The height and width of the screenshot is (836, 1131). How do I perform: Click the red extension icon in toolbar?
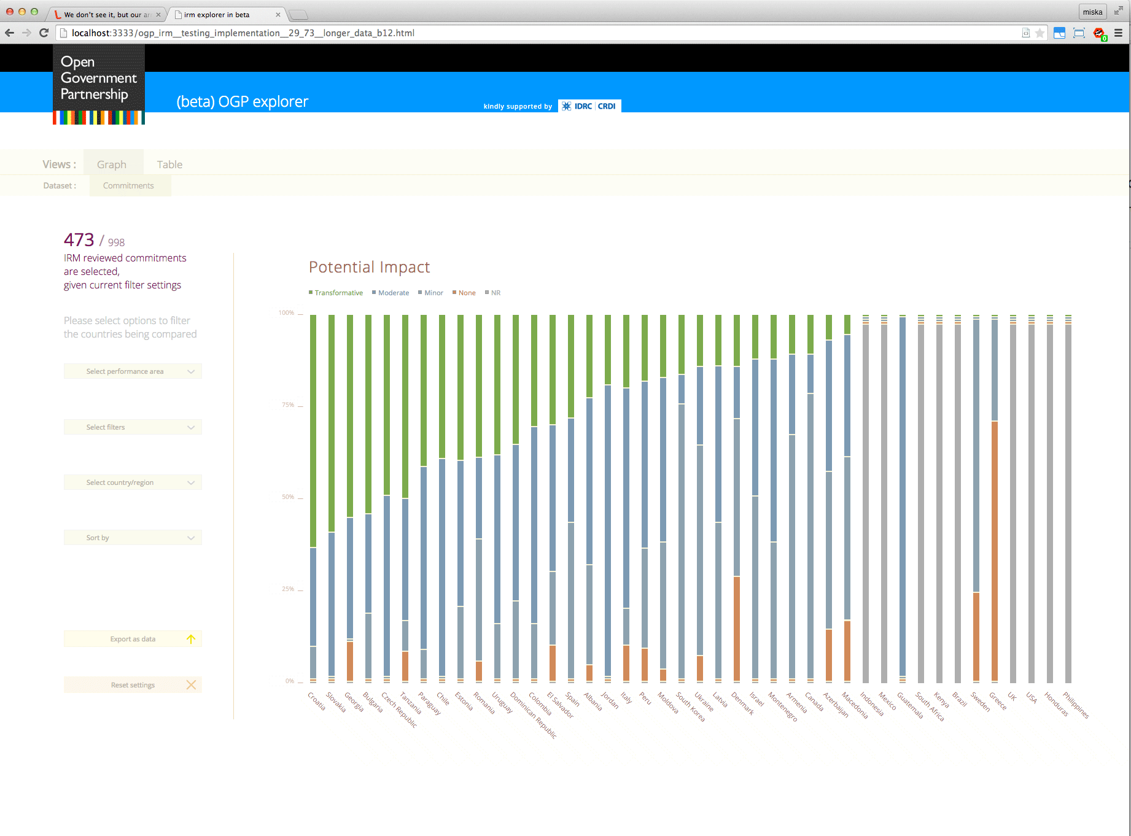click(x=1098, y=33)
